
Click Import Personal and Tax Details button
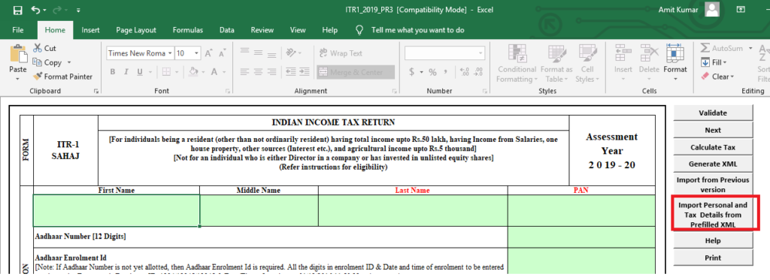713,215
